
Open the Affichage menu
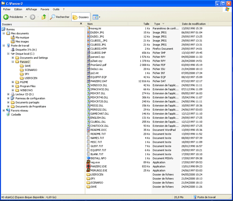coord(31,9)
